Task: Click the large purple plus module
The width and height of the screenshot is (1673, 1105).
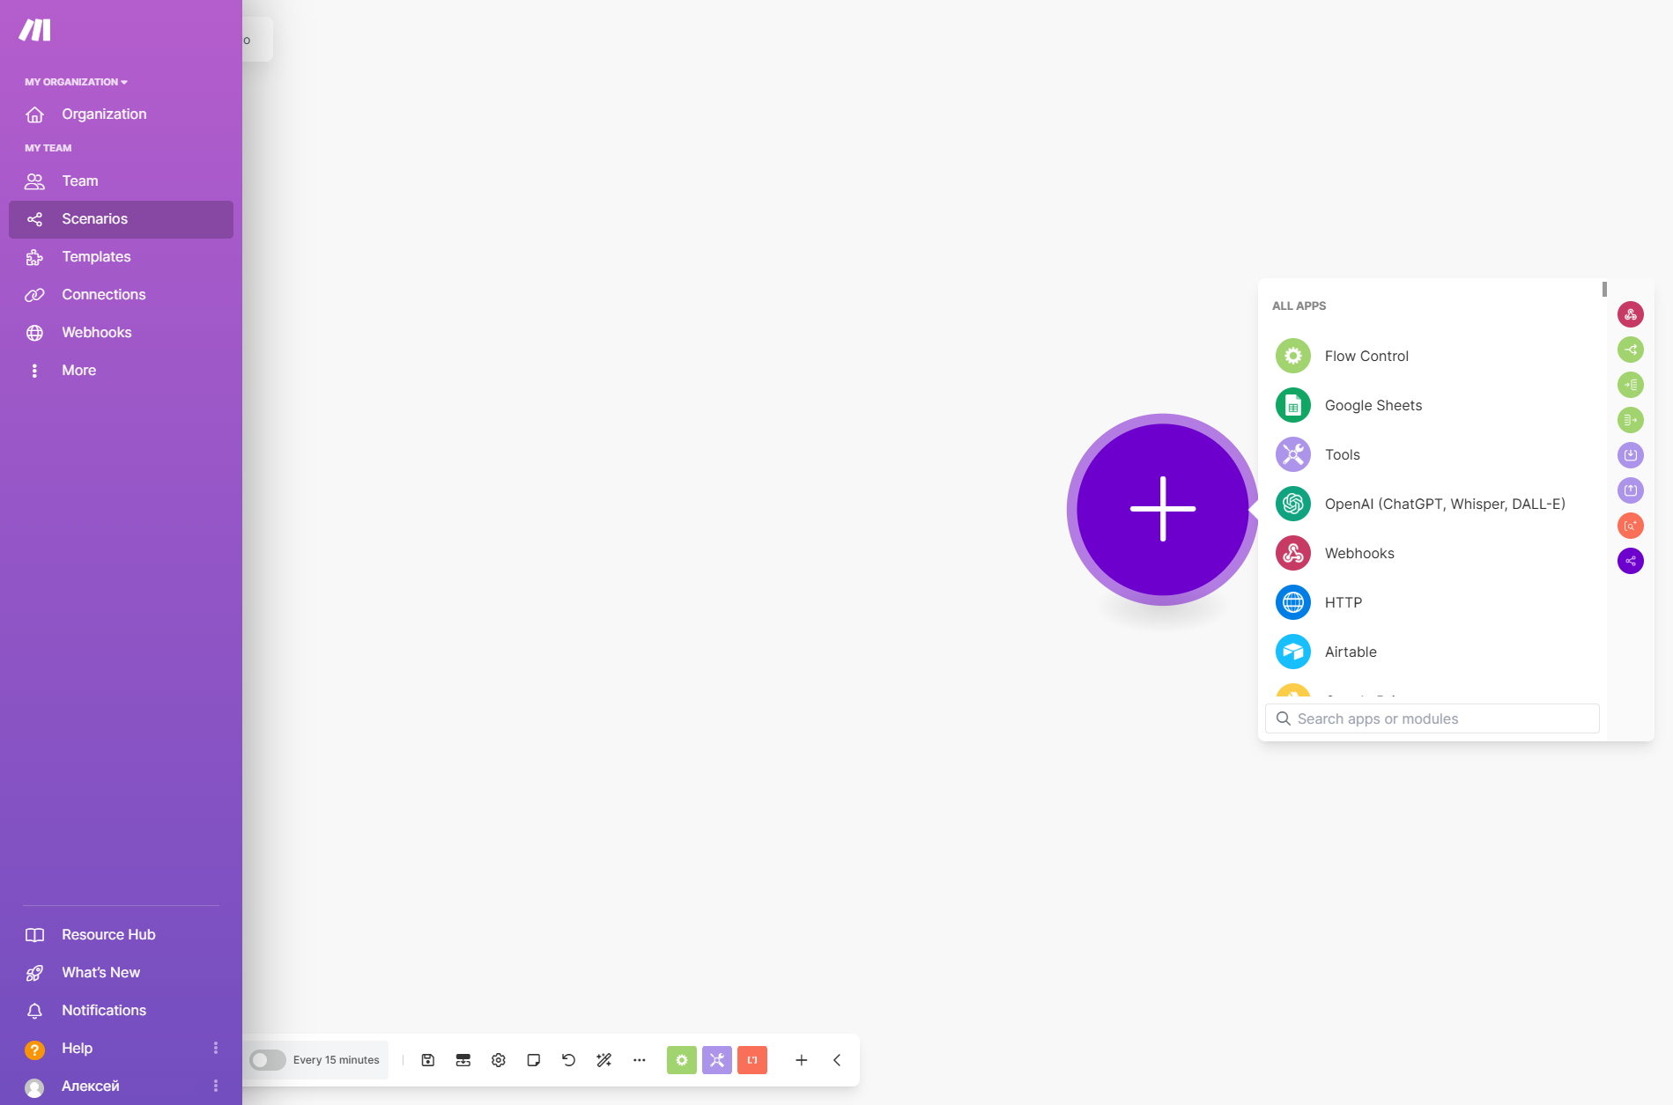Action: pos(1163,509)
